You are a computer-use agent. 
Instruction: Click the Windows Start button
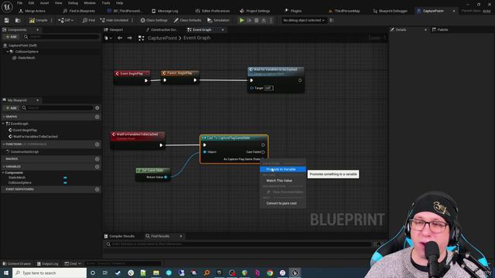click(6, 273)
